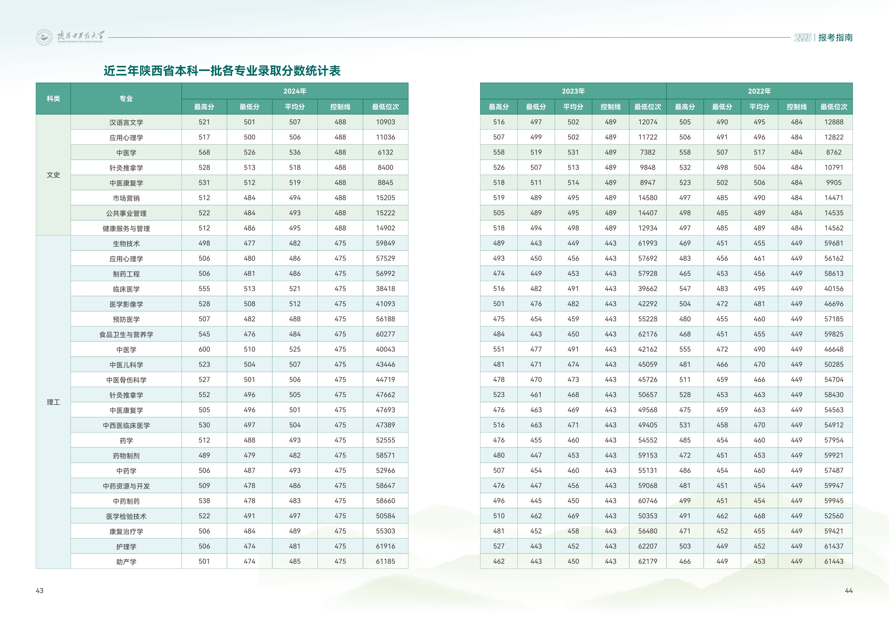Image resolution: width=889 pixels, height=624 pixels.
Task: Click the 理工 category cell
Action: point(53,402)
